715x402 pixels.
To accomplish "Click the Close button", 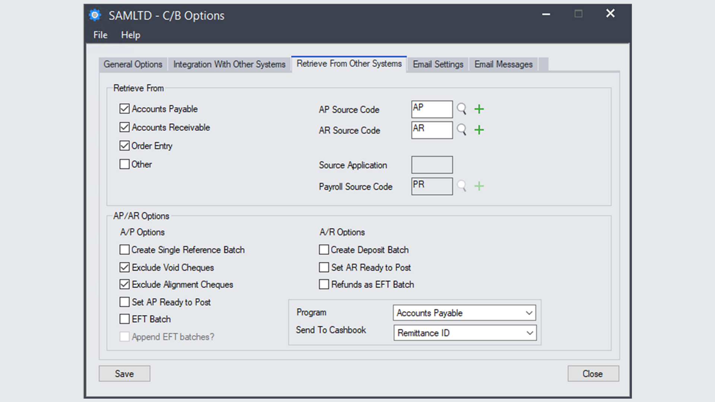I will click(x=593, y=374).
